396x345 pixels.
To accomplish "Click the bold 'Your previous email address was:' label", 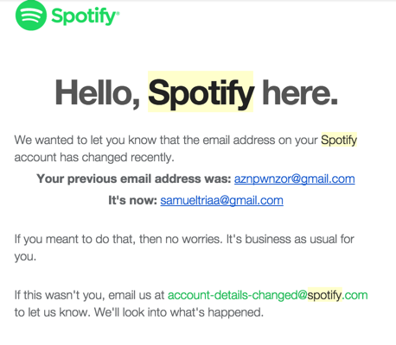I will click(134, 179).
